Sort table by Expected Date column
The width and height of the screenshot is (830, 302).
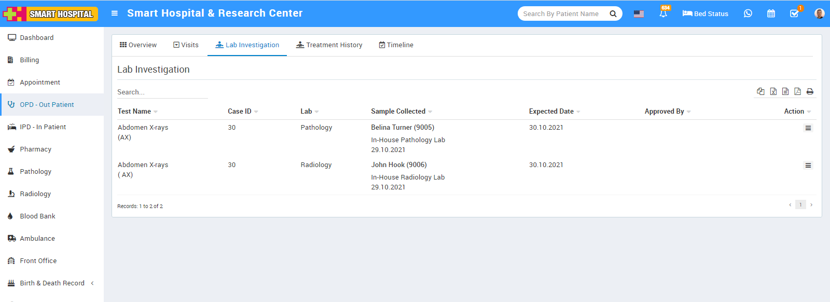click(551, 112)
